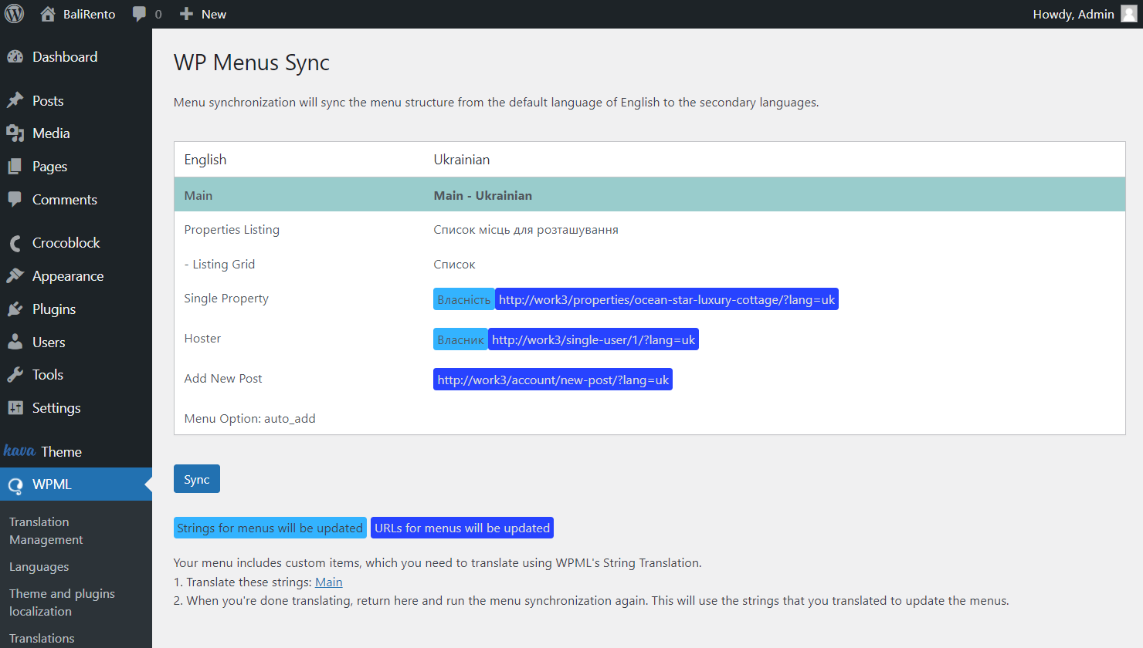Click URLs for menus will be updated legend
The width and height of the screenshot is (1143, 648).
tap(462, 528)
